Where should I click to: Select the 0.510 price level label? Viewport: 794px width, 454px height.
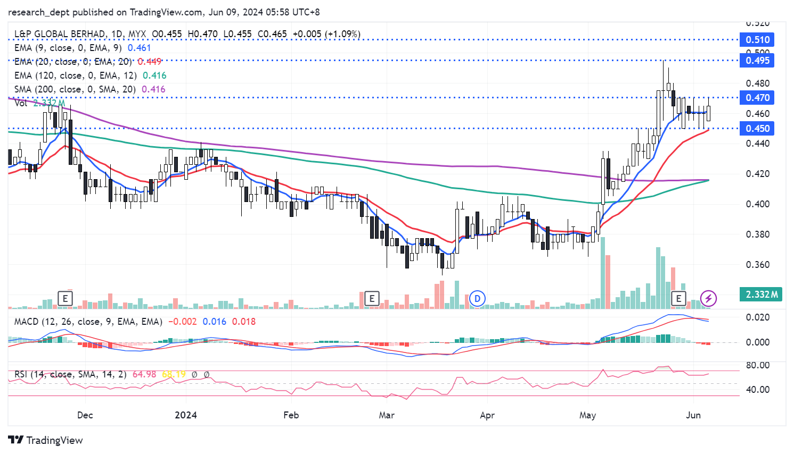coord(757,40)
